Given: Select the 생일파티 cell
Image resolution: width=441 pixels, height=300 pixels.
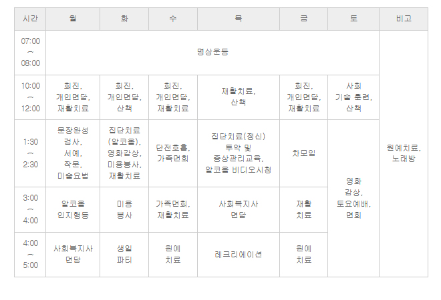Looking at the screenshot, I should click(x=124, y=255).
